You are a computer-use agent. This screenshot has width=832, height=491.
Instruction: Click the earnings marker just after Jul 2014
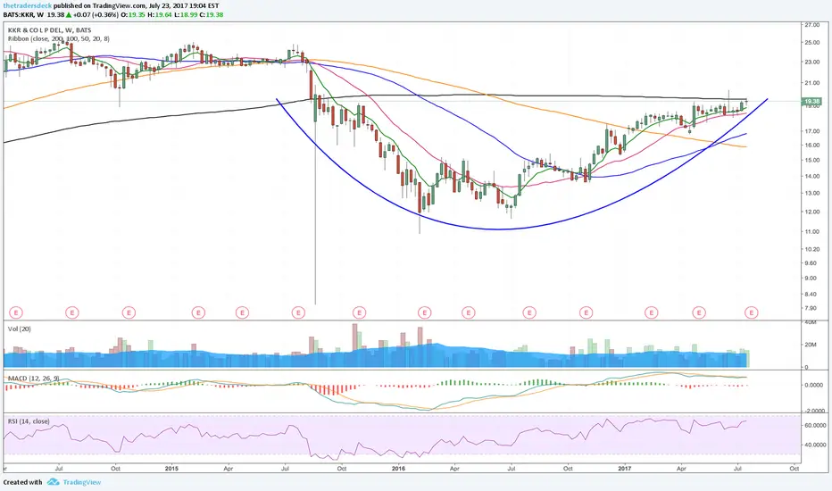(x=72, y=312)
